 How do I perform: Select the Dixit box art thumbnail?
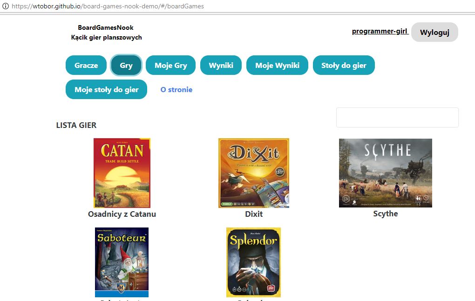pos(254,173)
